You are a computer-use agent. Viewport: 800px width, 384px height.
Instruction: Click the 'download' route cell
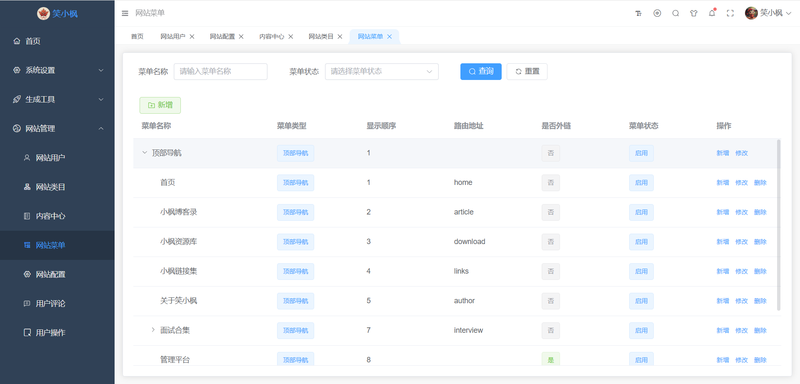(470, 242)
